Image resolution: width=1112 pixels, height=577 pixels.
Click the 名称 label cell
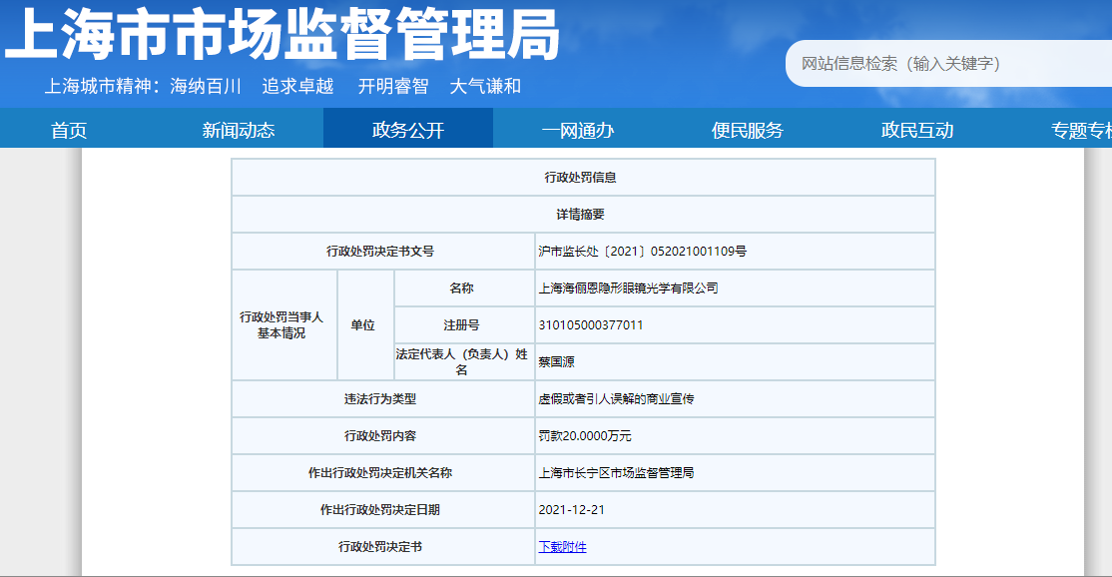[x=462, y=288]
